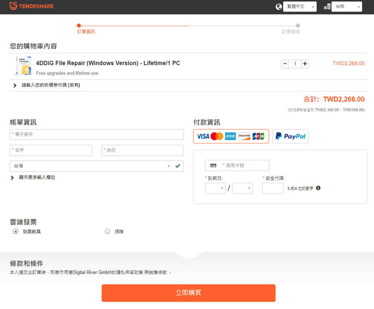Viewport: 374px width, 309px height.
Task: Open the 銷售條款 sales terms link
Action: tap(158, 272)
